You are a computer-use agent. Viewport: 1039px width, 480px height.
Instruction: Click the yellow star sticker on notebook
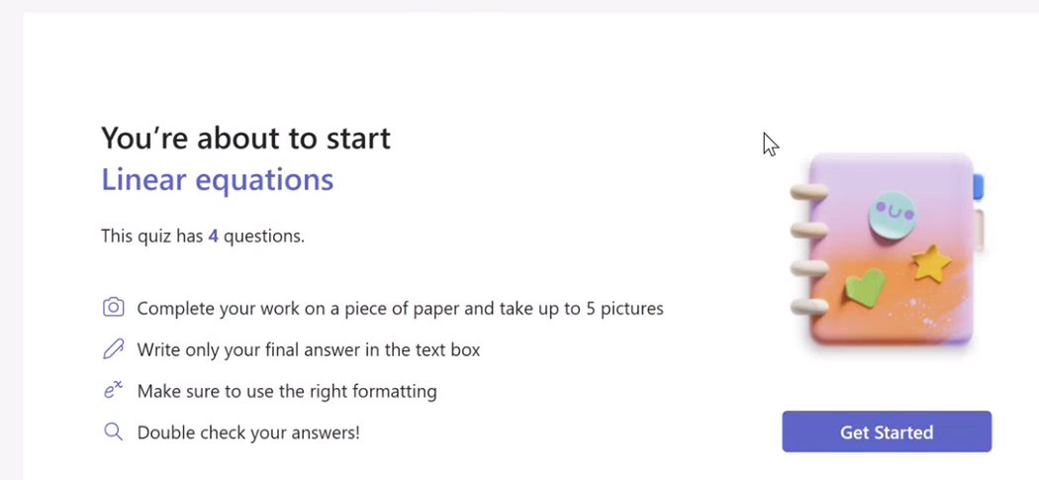point(931,262)
